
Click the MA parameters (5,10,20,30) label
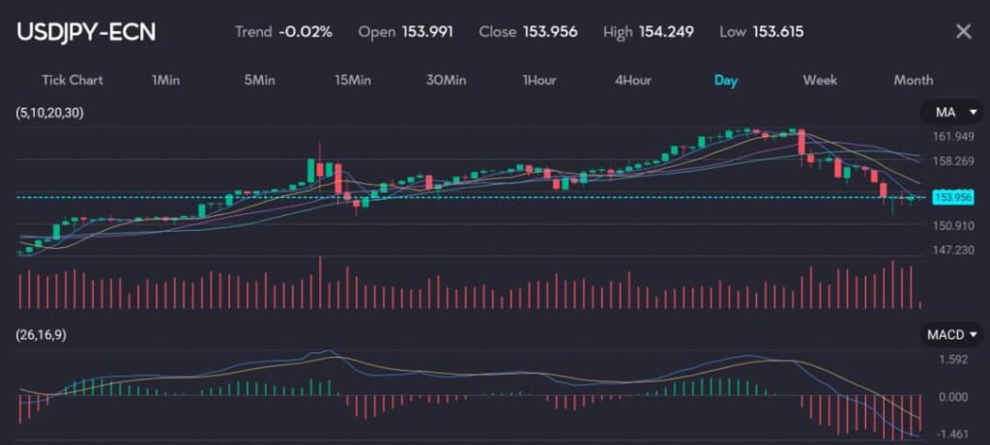click(x=50, y=113)
